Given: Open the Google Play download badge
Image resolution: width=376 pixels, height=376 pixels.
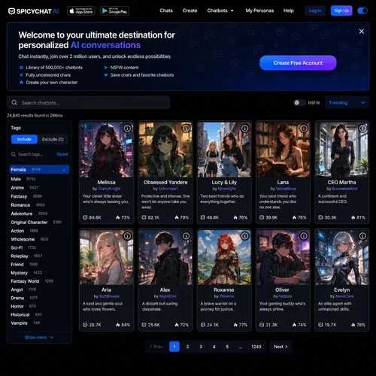Looking at the screenshot, I should point(114,11).
